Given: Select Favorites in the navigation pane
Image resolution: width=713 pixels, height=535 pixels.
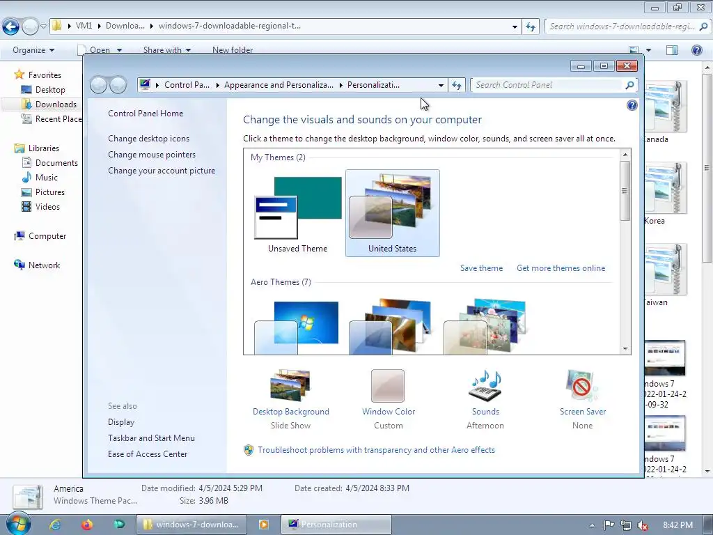Looking at the screenshot, I should pyautogui.click(x=45, y=75).
